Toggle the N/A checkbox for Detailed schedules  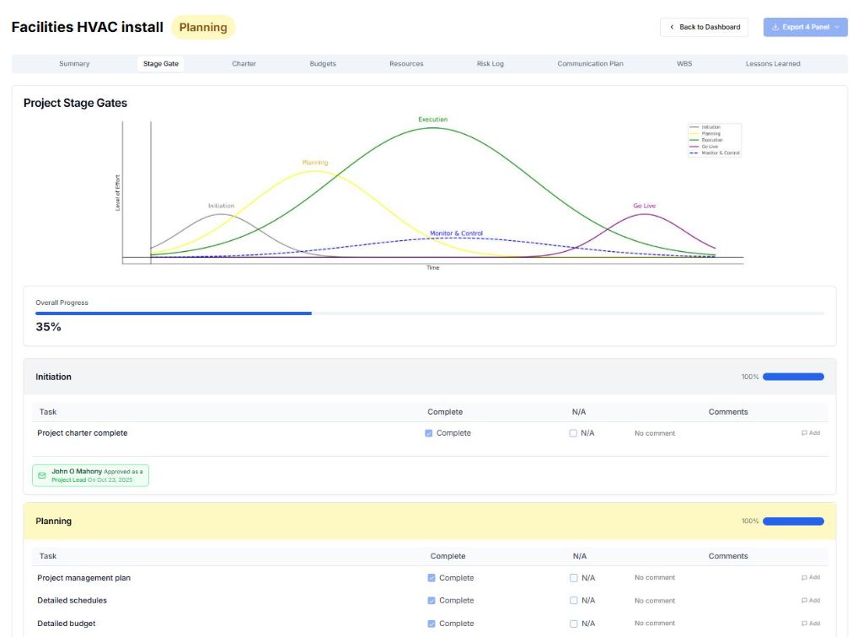(574, 600)
